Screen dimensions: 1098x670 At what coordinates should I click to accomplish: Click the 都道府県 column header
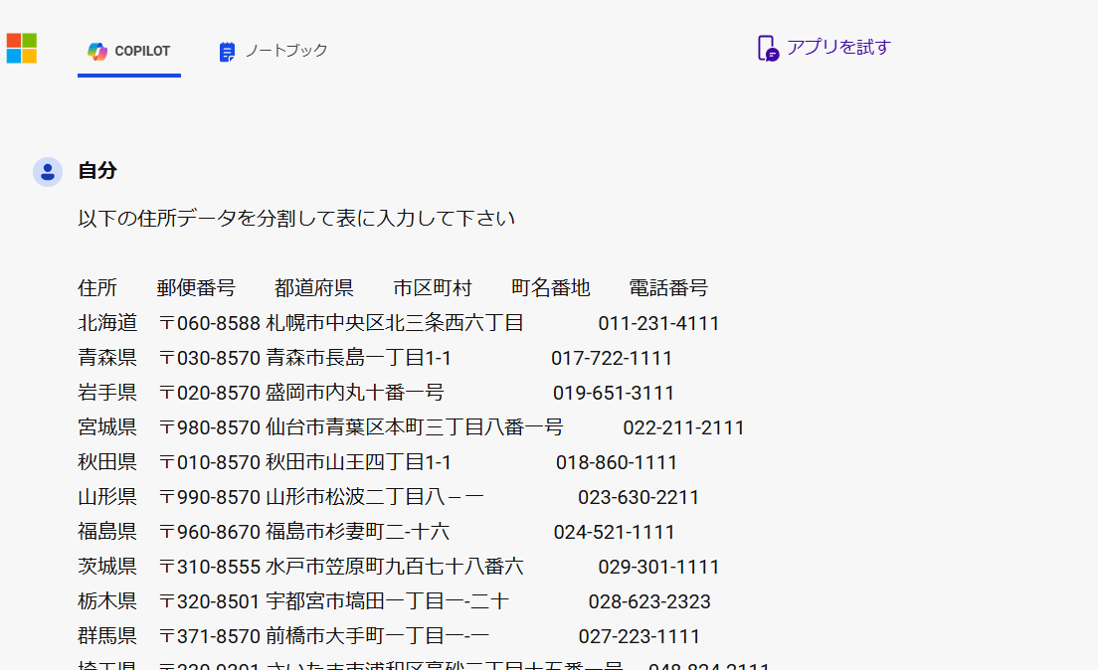pos(313,287)
